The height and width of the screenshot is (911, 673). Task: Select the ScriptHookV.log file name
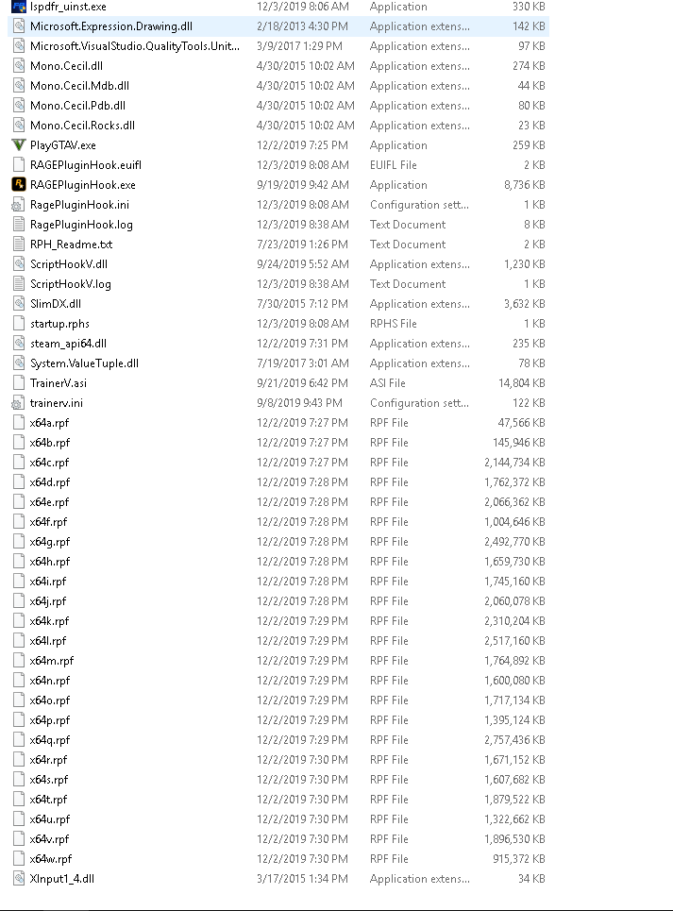(70, 284)
